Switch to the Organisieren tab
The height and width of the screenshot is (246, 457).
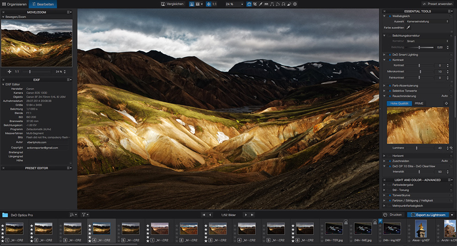[14, 4]
